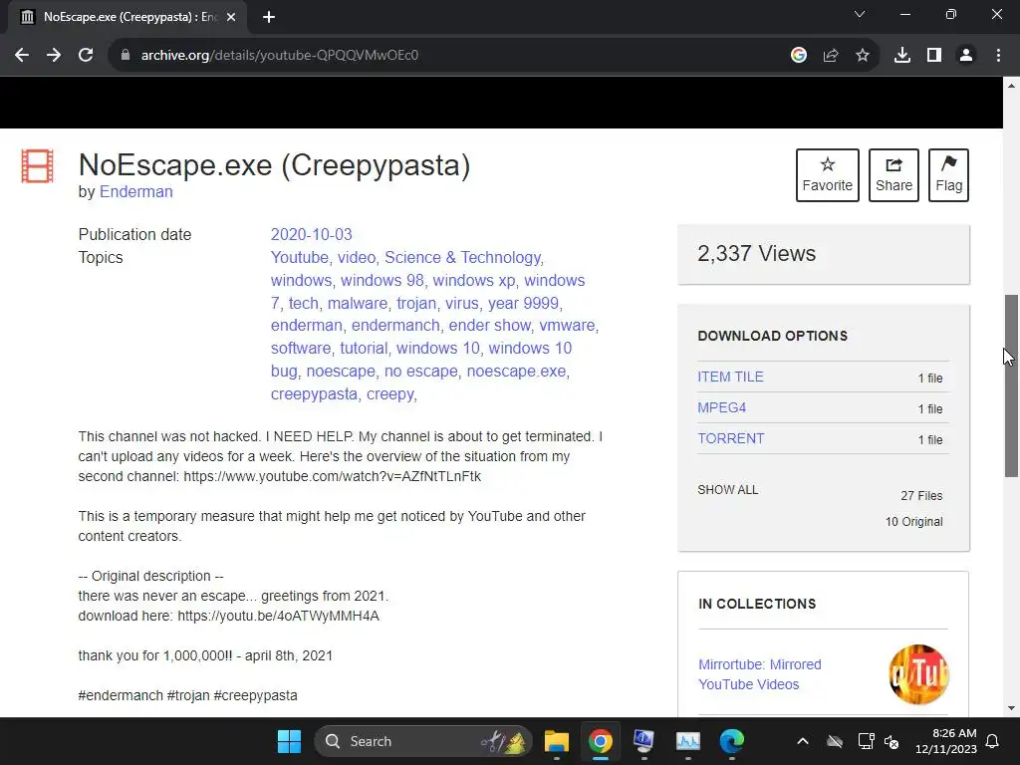Click the "2,337 Views" counter
This screenshot has width=1020, height=765.
click(757, 254)
